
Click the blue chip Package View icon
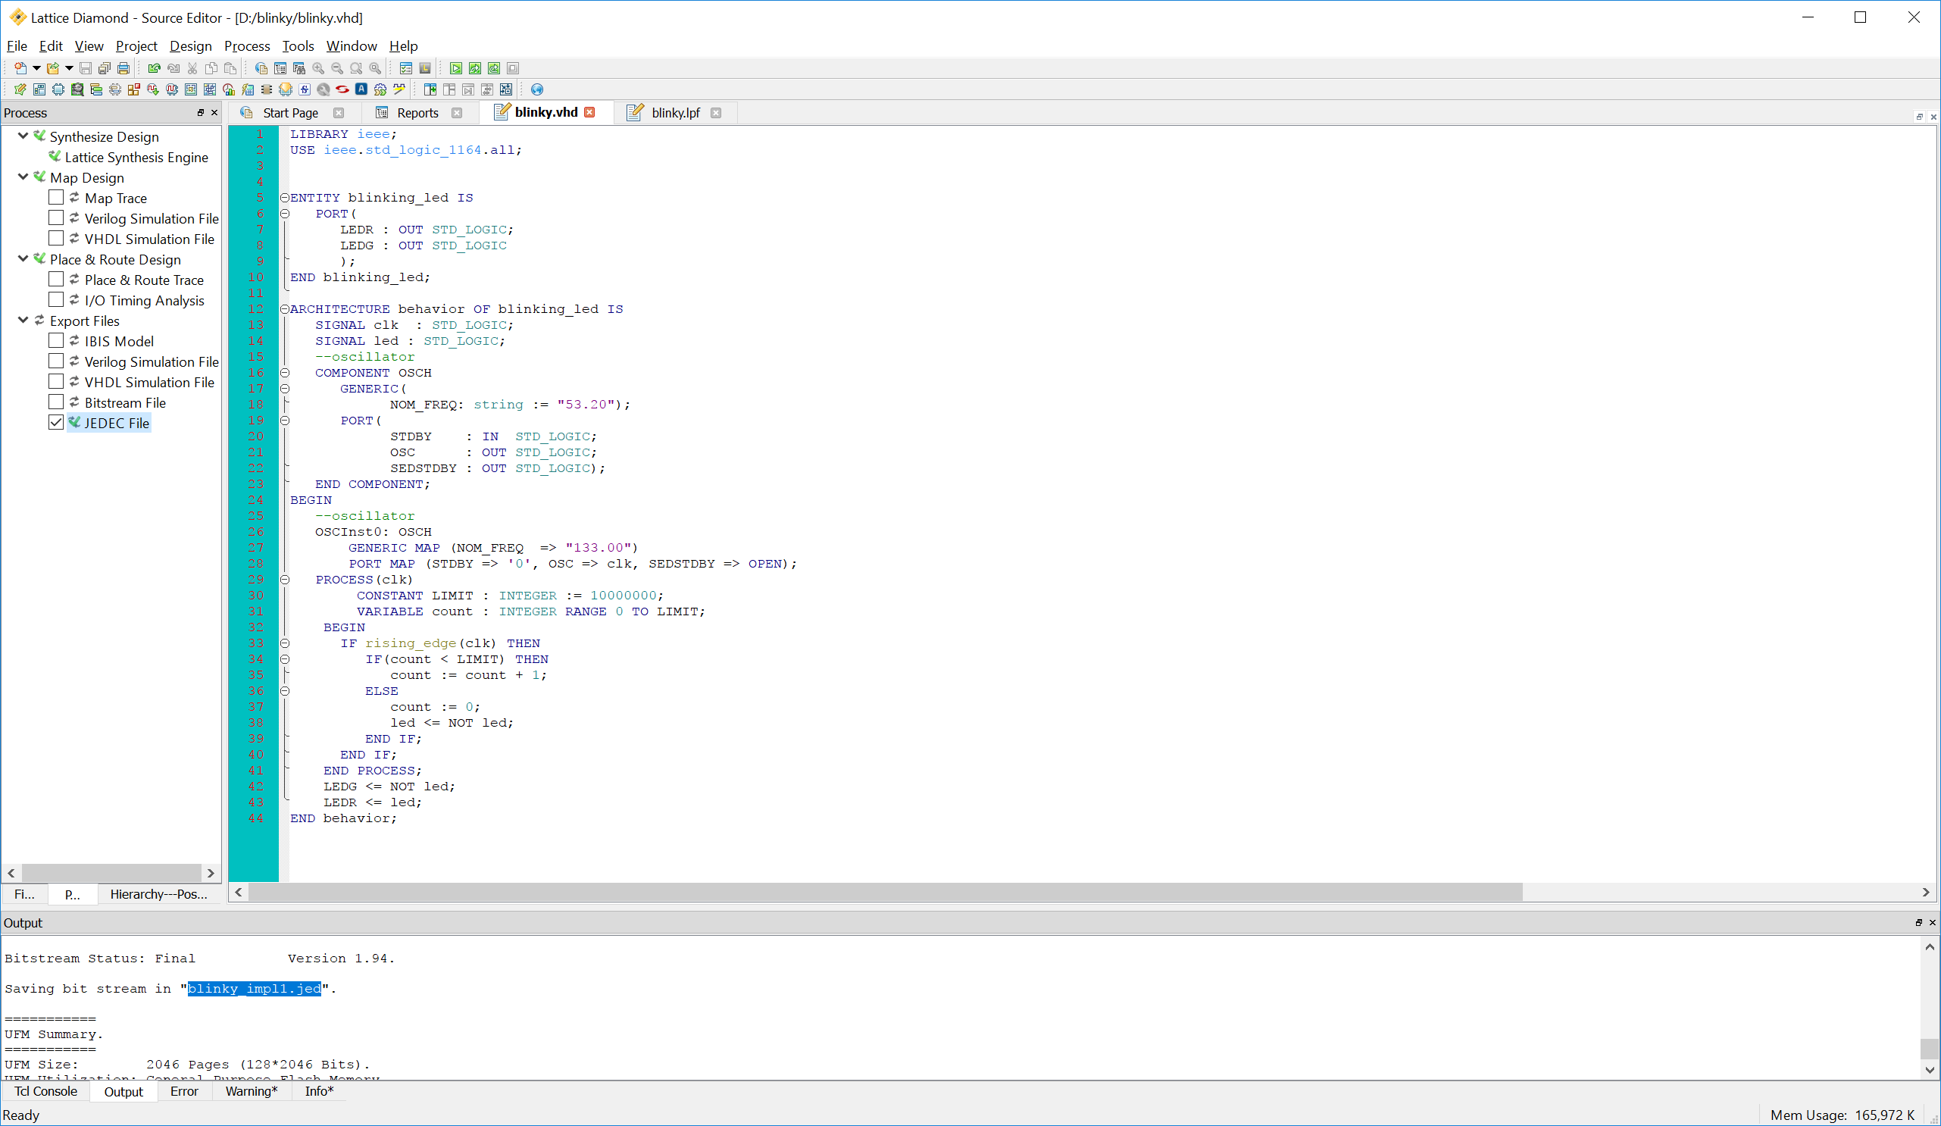click(x=58, y=89)
